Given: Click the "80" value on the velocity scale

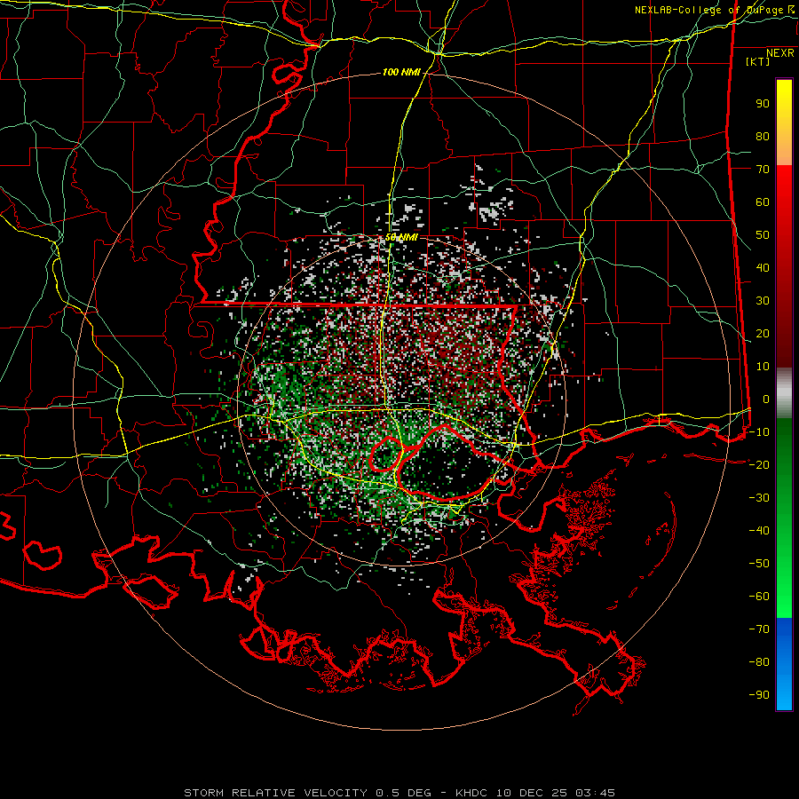Looking at the screenshot, I should click(x=763, y=137).
